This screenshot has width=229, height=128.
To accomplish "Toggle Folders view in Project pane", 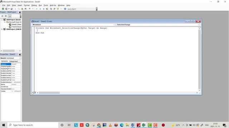I will pyautogui.click(x=10, y=16).
